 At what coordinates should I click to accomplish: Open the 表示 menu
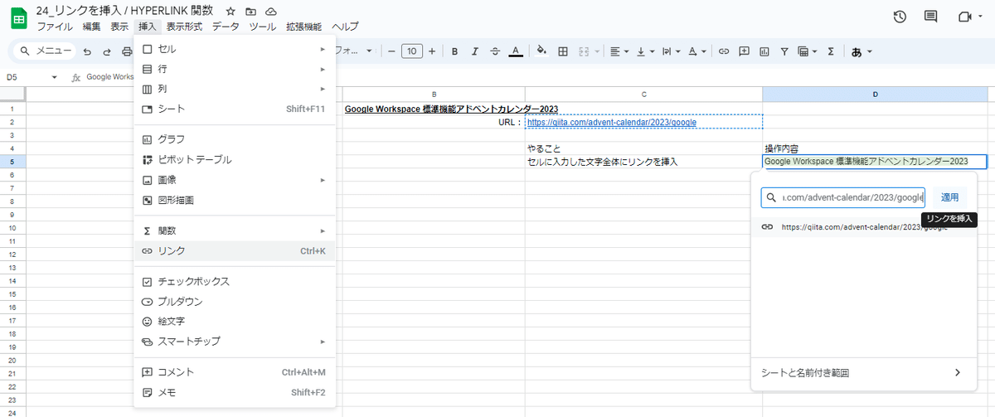point(119,27)
